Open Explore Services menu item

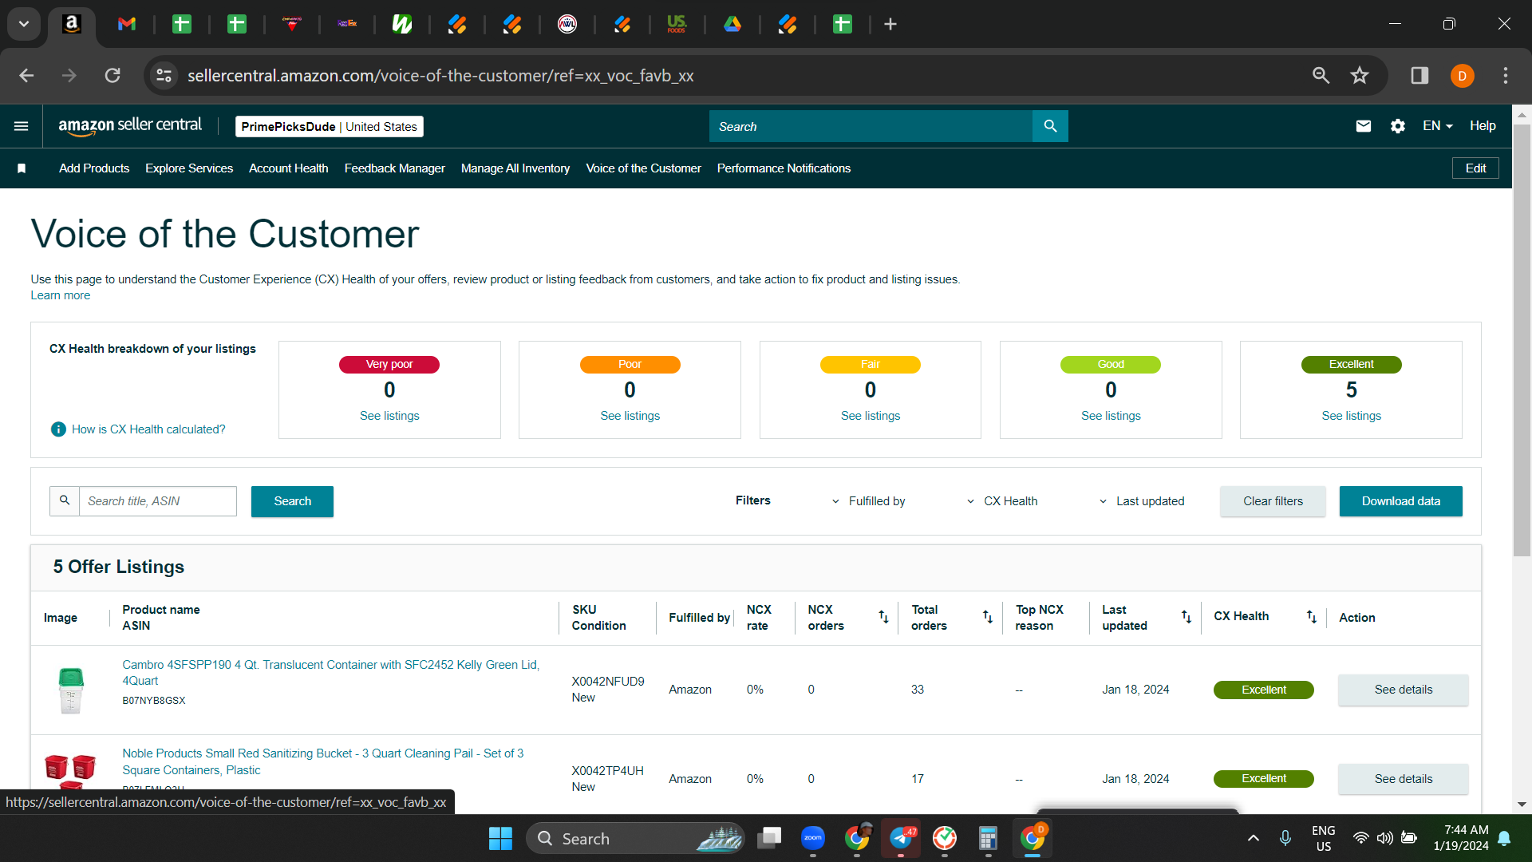point(189,168)
